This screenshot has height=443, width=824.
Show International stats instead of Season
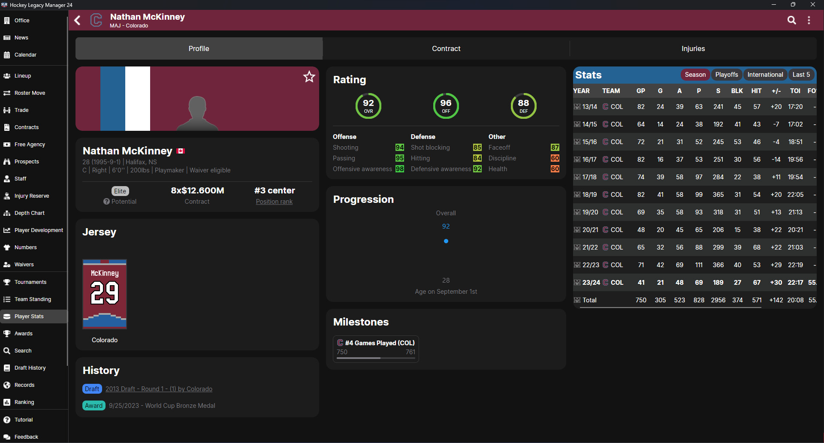click(x=765, y=74)
